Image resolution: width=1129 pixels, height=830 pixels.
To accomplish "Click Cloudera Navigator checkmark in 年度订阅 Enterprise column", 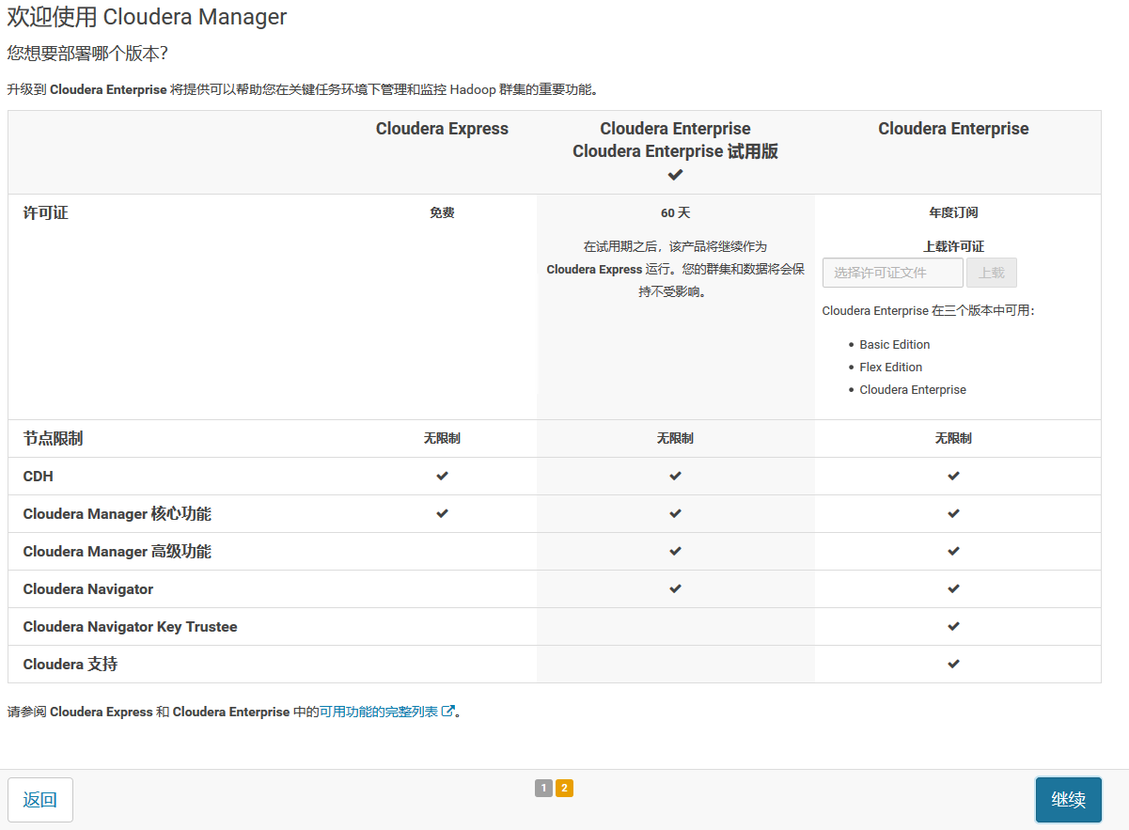I will 953,588.
